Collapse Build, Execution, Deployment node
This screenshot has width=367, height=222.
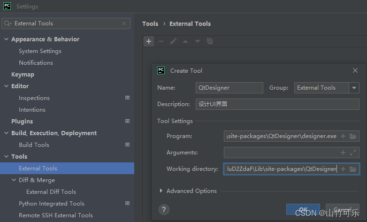coord(6,133)
